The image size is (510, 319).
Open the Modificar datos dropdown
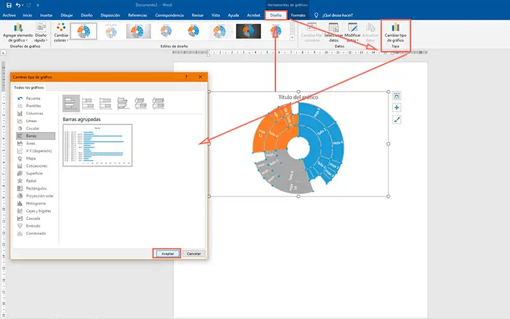pyautogui.click(x=353, y=33)
